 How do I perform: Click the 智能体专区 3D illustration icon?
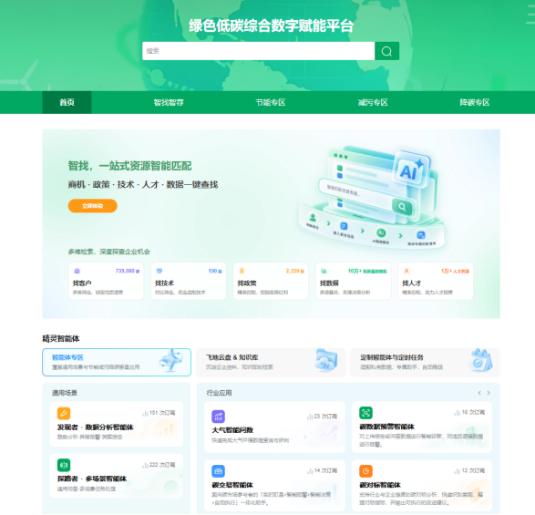[x=171, y=360]
